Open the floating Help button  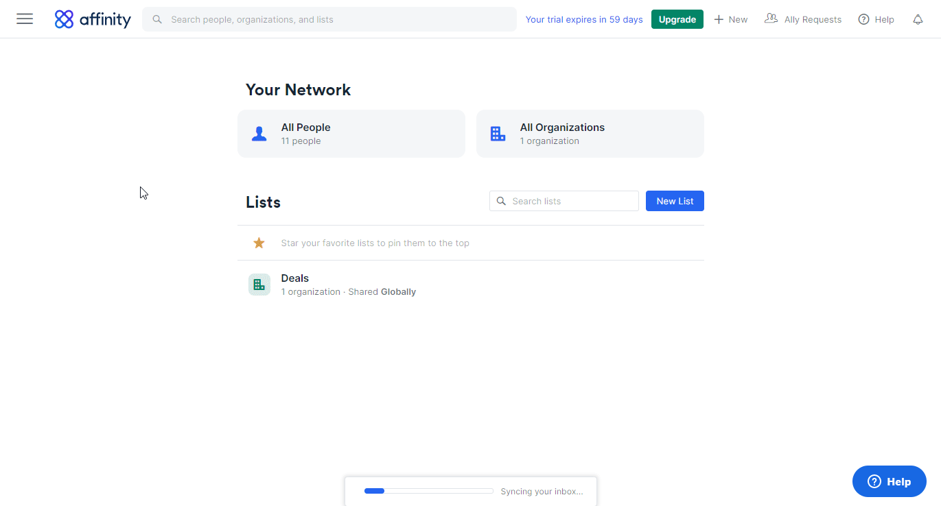889,481
